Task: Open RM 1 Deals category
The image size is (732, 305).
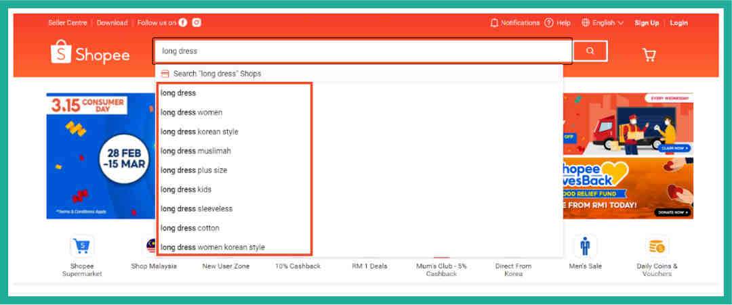Action: point(370,266)
